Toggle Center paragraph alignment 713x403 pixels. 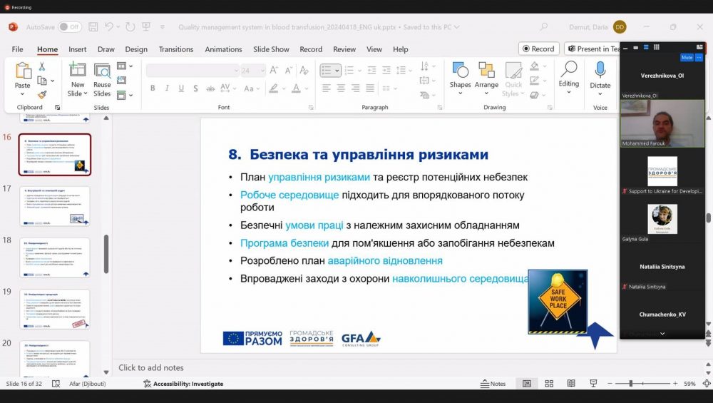pos(341,88)
